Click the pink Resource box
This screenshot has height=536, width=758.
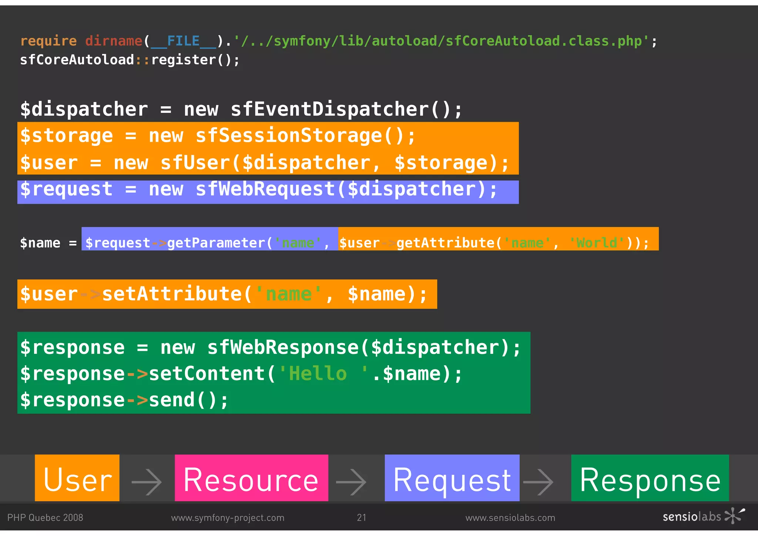[251, 478]
